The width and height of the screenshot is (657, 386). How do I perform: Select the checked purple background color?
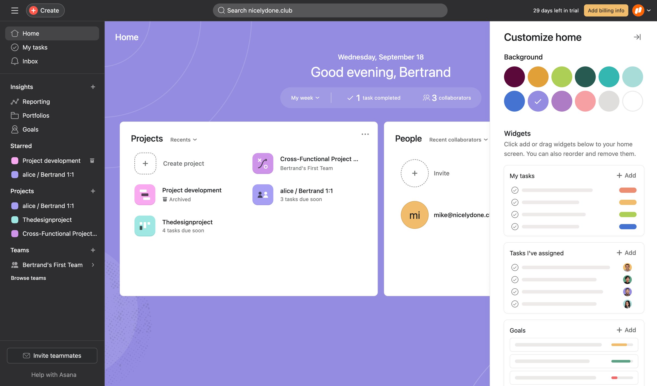point(538,101)
